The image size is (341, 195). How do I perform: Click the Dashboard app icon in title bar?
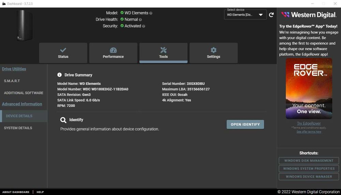(4, 4)
